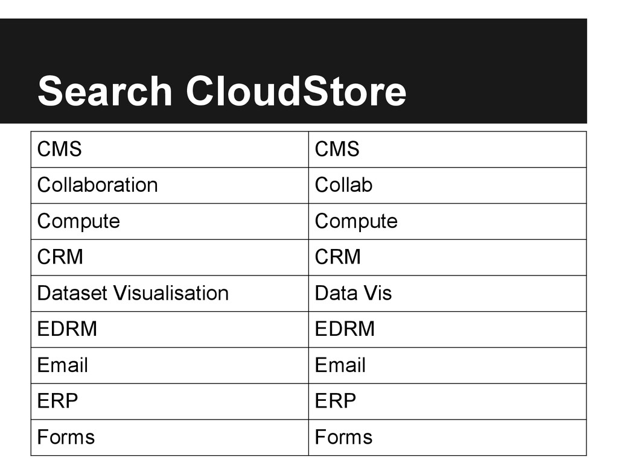Select the left column EDRM cell
Screen dimensions: 618x463
point(170,330)
